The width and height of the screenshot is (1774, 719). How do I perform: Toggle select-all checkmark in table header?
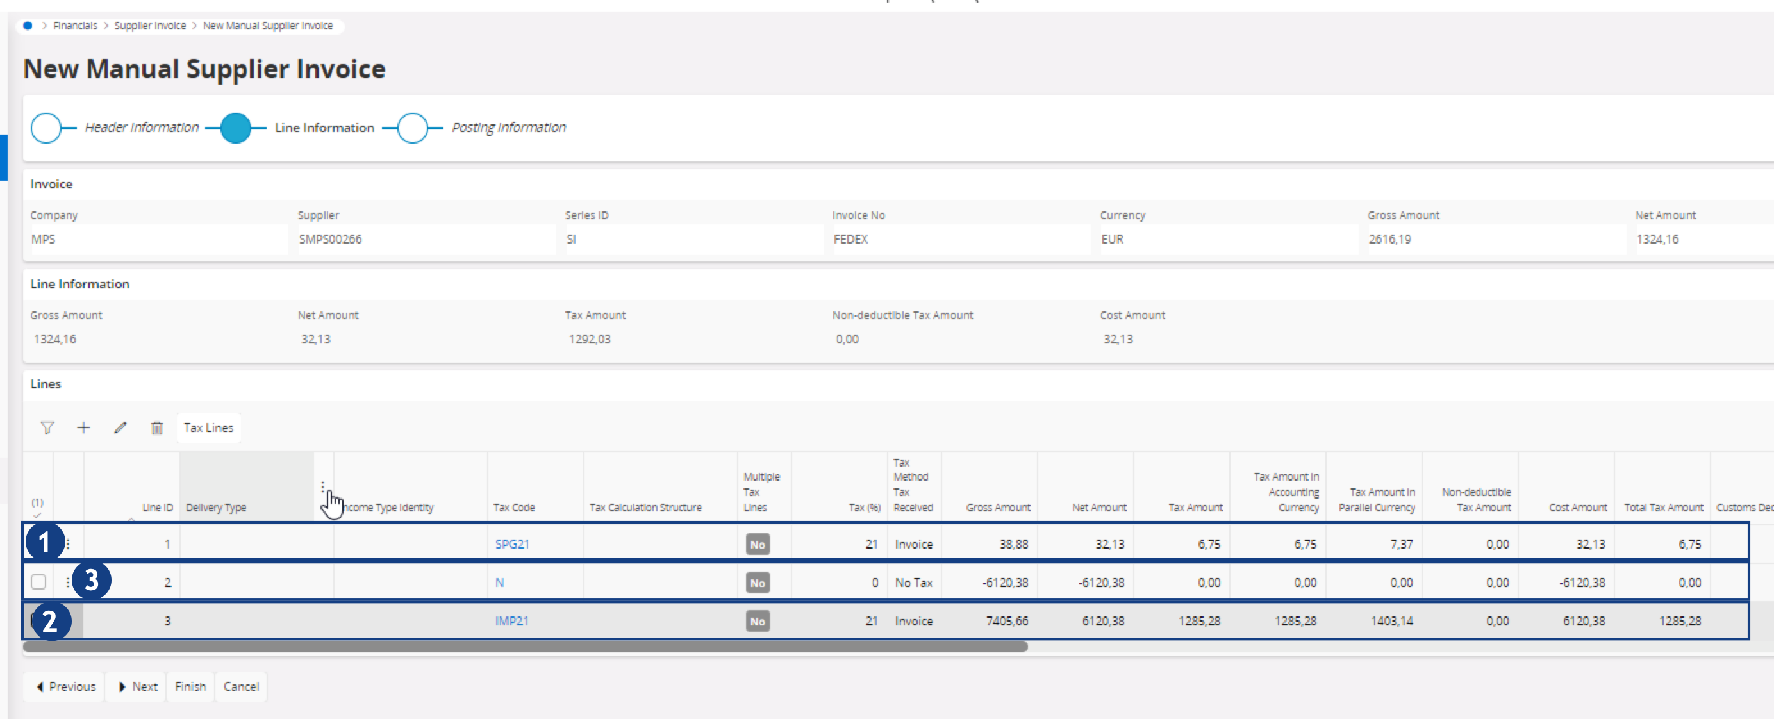click(37, 514)
